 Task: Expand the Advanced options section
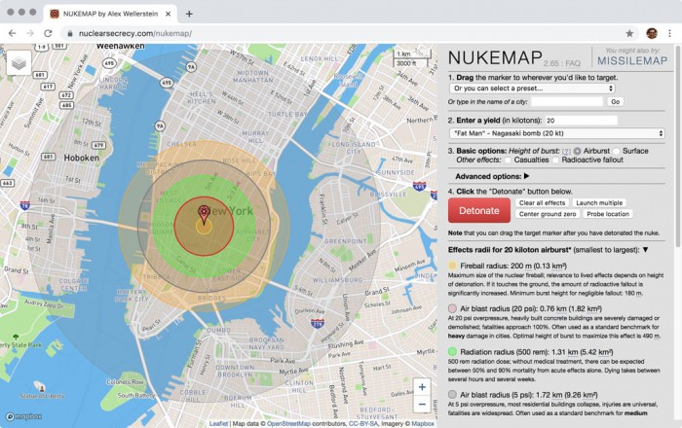click(x=491, y=176)
